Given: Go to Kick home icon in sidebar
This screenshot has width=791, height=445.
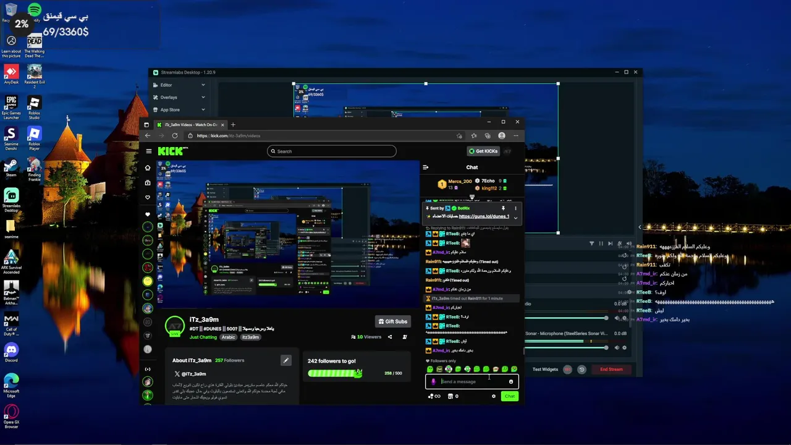Looking at the screenshot, I should 147,167.
